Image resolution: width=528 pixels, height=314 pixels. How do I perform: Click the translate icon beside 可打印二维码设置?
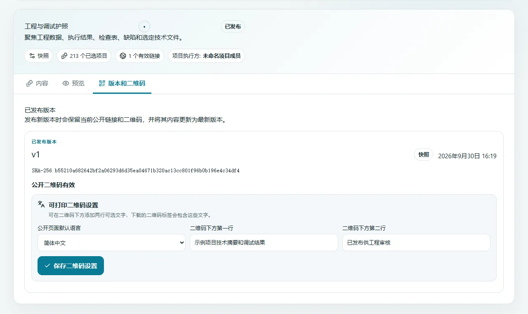(x=41, y=204)
